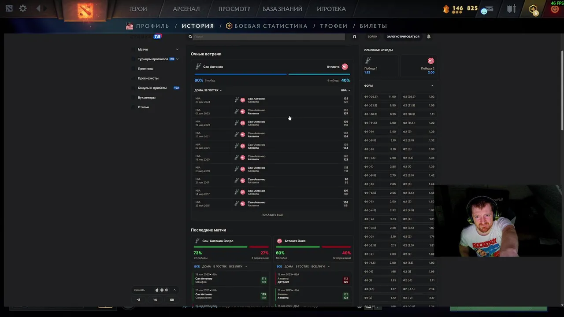The image size is (564, 317).
Task: Click the notification bell icon
Action: coord(429,37)
